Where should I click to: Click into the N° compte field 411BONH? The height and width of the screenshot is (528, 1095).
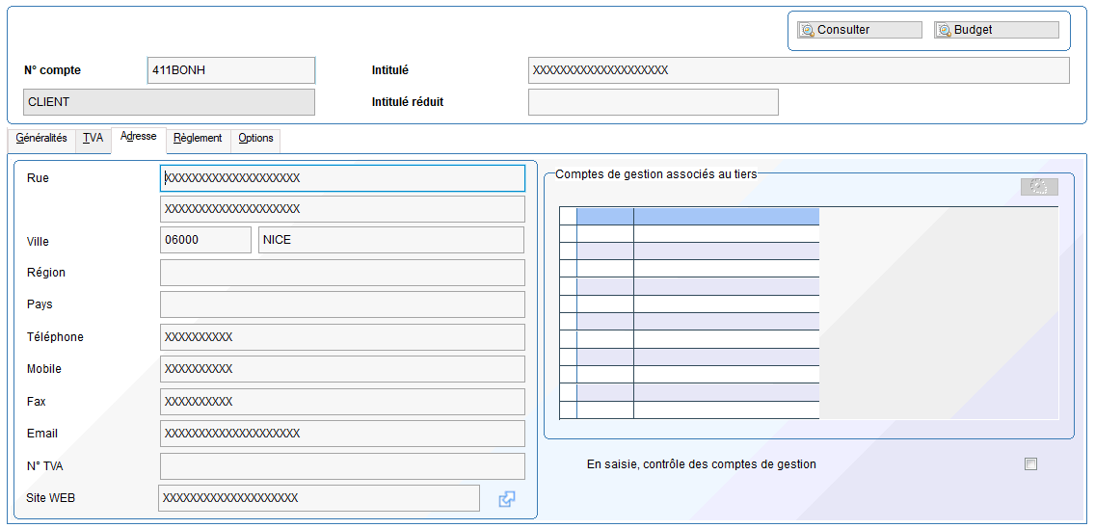point(231,70)
